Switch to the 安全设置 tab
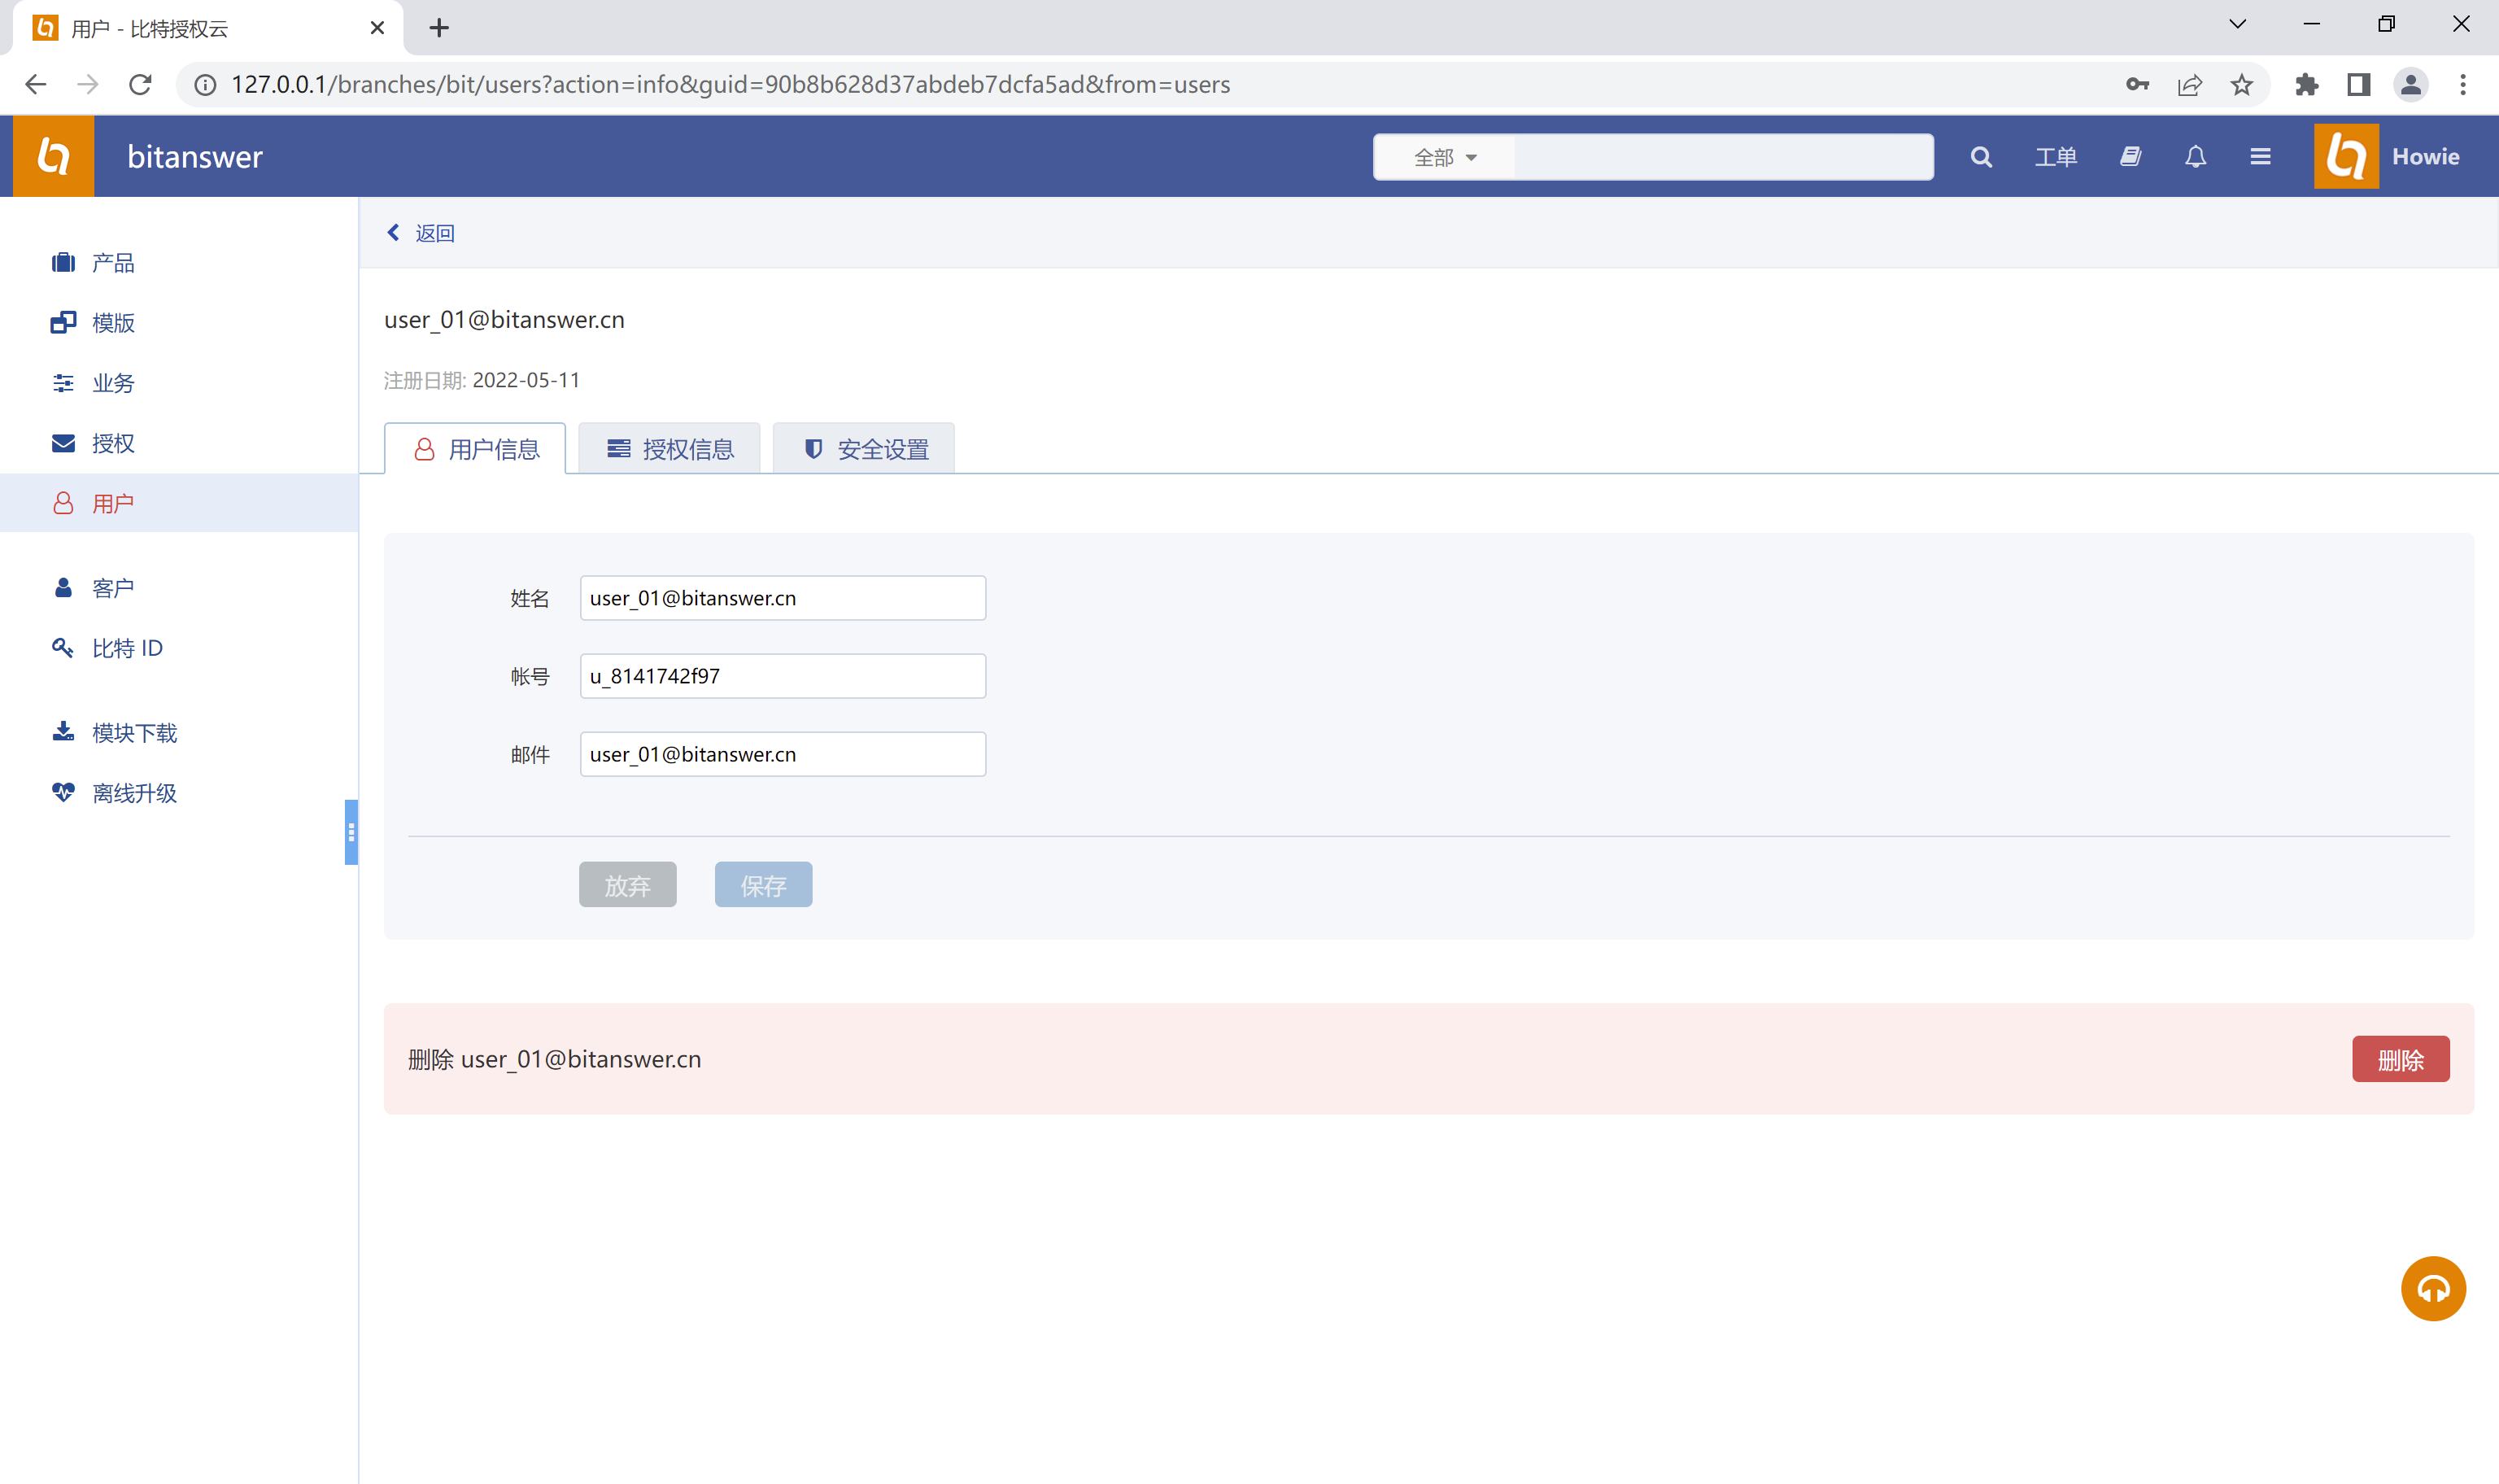 (x=865, y=449)
